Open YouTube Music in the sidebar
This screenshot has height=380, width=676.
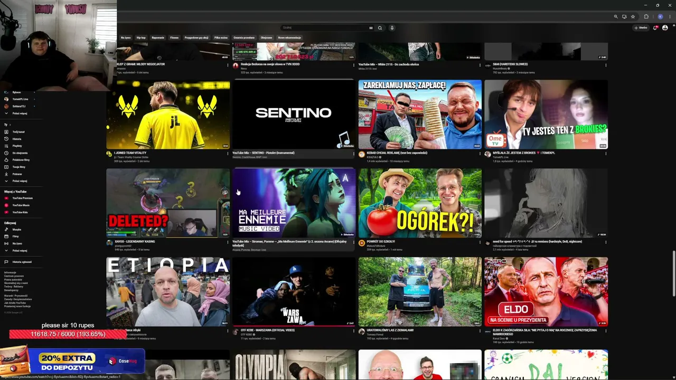pyautogui.click(x=21, y=205)
